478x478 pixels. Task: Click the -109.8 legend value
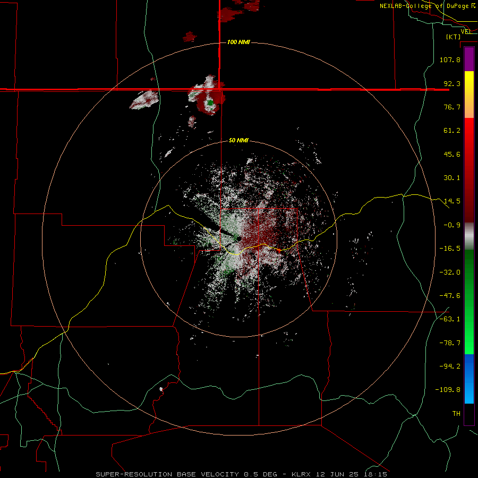click(448, 390)
